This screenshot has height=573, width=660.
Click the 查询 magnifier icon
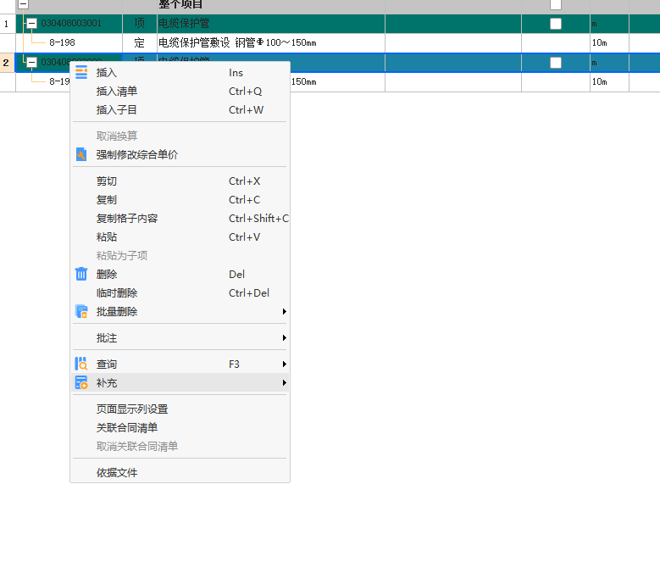tap(81, 364)
